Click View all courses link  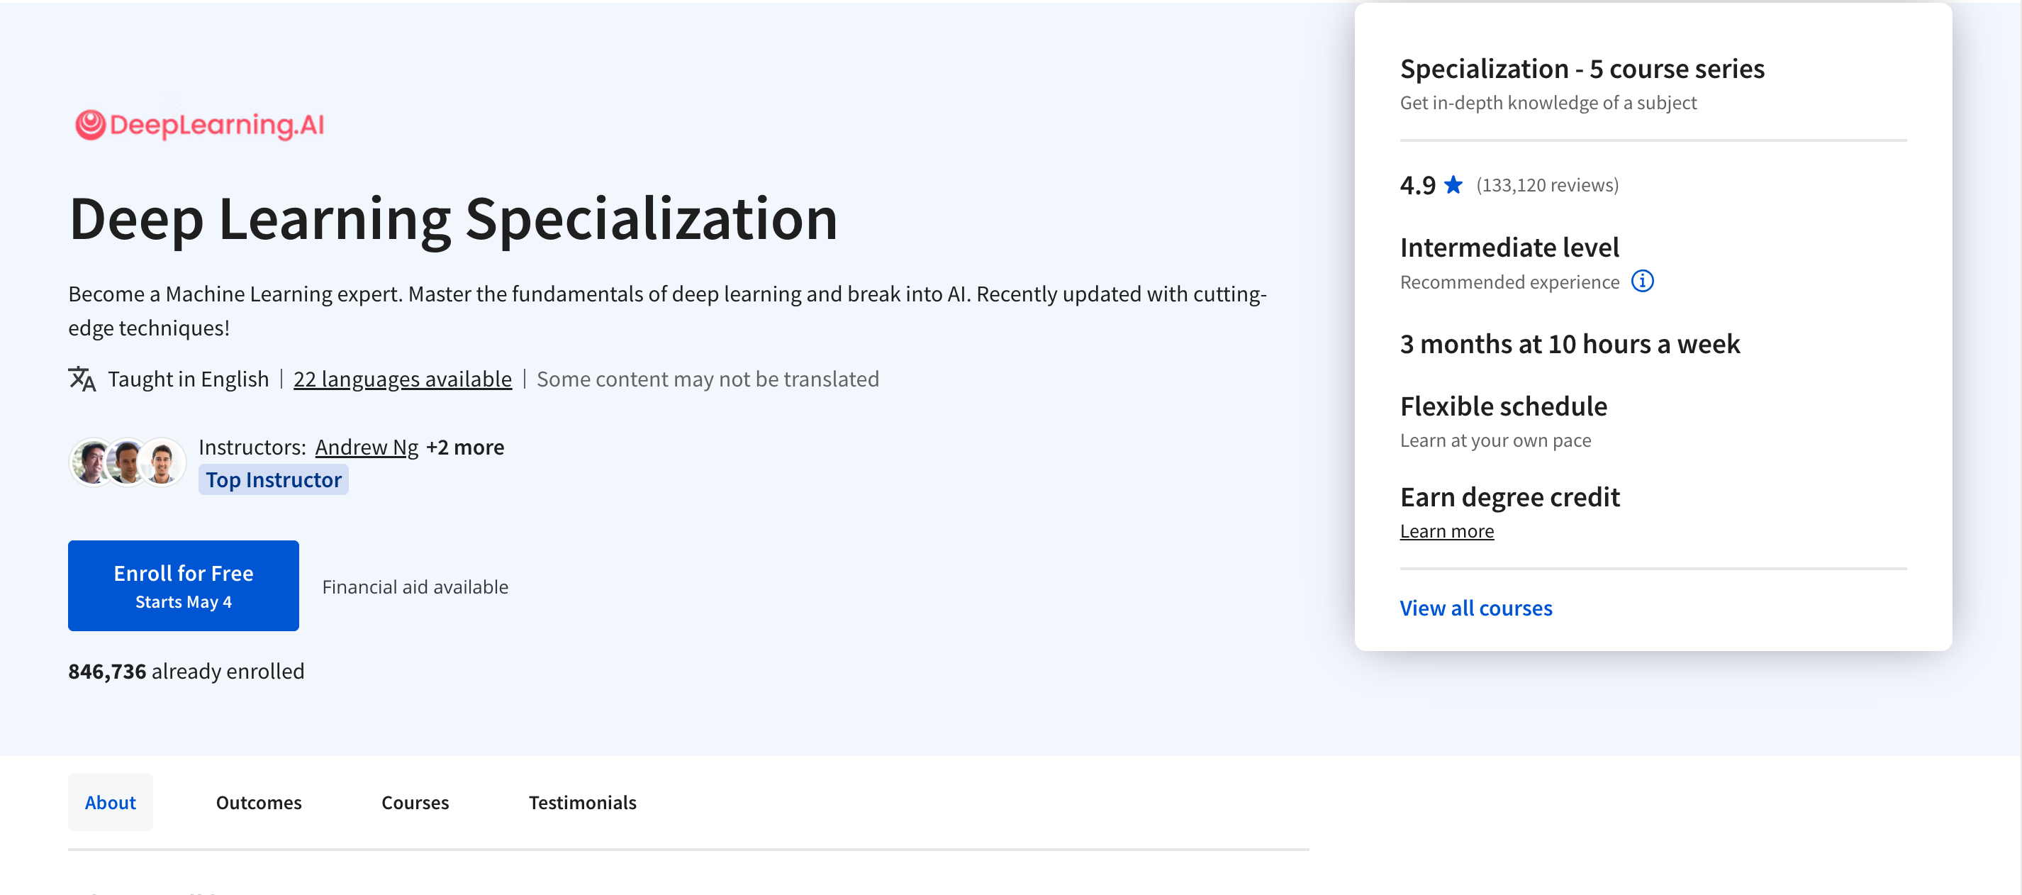click(1475, 608)
